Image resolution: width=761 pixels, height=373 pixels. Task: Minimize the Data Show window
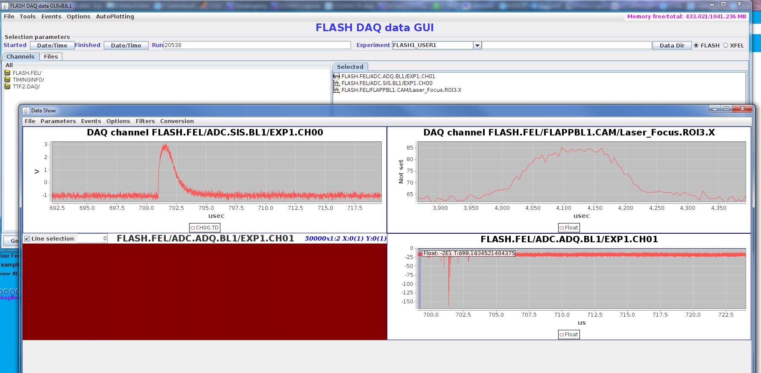[x=715, y=109]
